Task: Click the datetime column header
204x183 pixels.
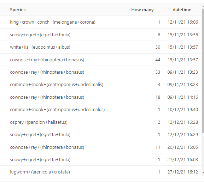Action: point(182,10)
